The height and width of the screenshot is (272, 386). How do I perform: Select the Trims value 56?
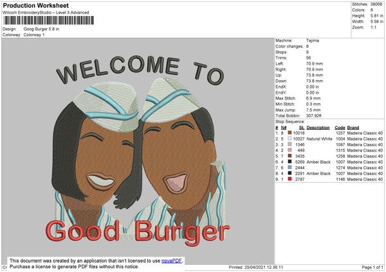click(x=308, y=58)
